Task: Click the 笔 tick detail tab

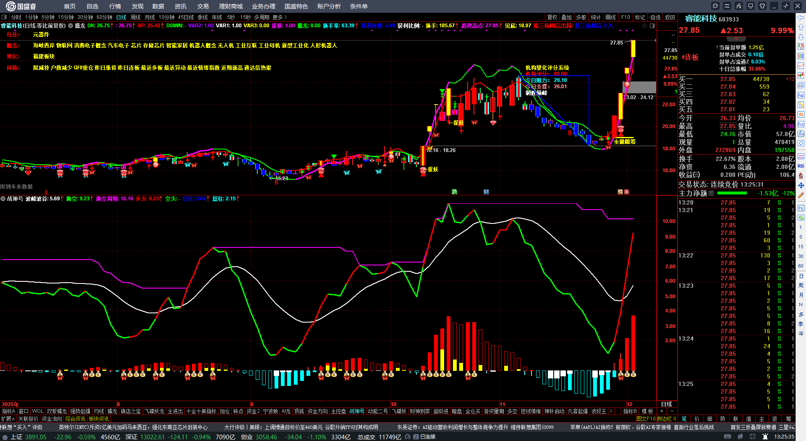Action: click(684, 419)
